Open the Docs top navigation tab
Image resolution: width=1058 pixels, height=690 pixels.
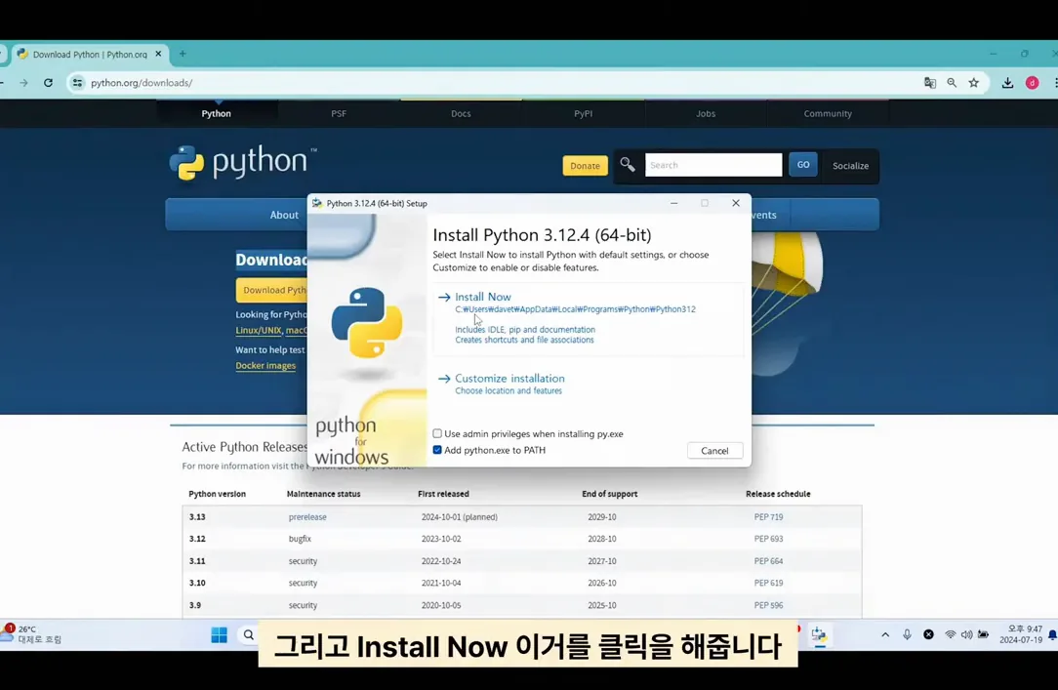(461, 113)
